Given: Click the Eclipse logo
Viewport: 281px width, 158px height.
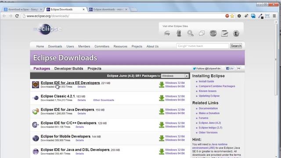Looking at the screenshot, I should pyautogui.click(x=48, y=29).
